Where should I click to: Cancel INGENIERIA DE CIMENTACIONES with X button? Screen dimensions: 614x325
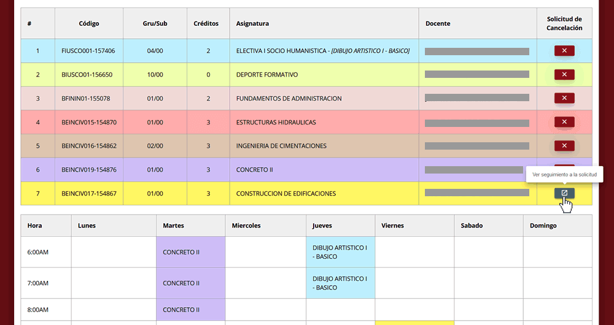pos(564,145)
